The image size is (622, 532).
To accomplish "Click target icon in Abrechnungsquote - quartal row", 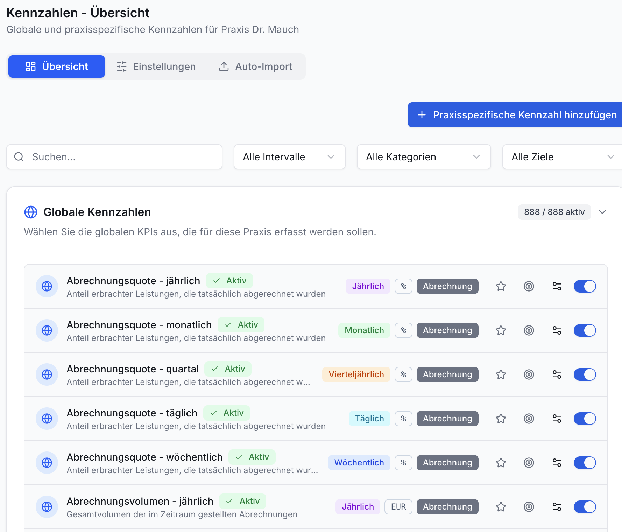I will (529, 374).
